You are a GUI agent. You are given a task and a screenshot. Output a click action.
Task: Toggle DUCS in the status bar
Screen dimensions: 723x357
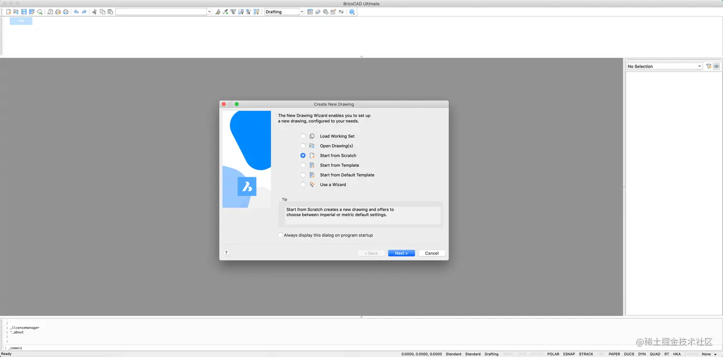coord(629,354)
